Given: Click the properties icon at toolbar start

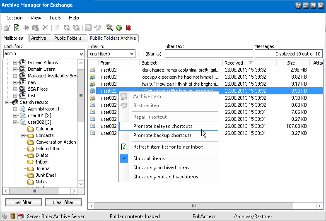Looking at the screenshot, I should (7, 28).
